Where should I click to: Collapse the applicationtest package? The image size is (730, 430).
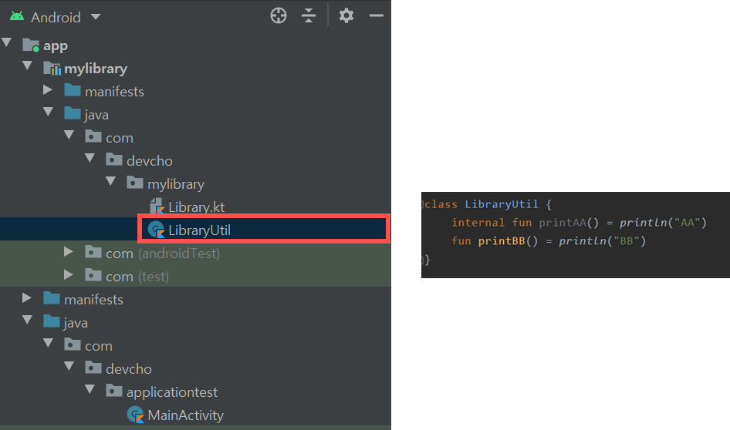(x=90, y=390)
